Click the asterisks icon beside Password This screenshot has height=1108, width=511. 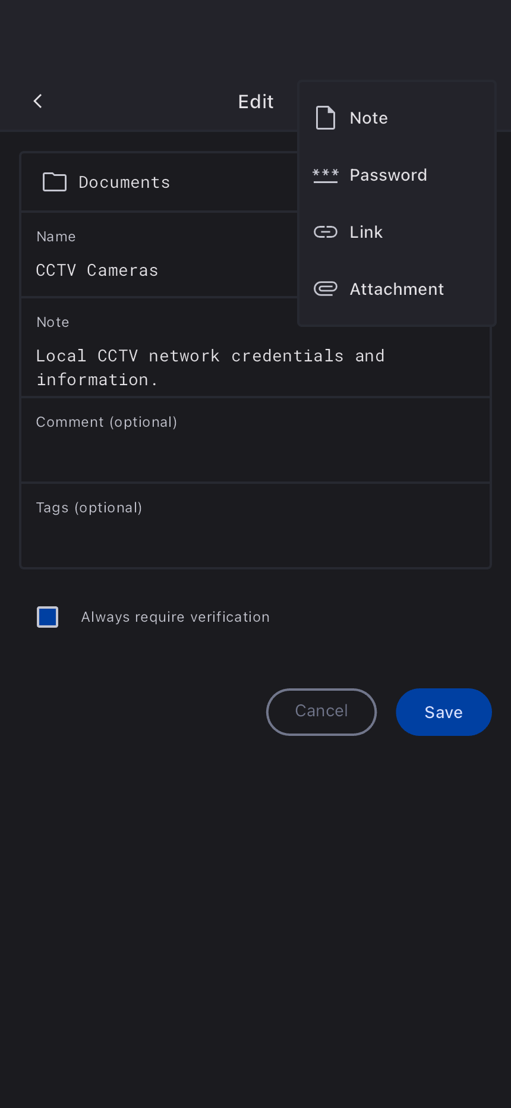(325, 175)
